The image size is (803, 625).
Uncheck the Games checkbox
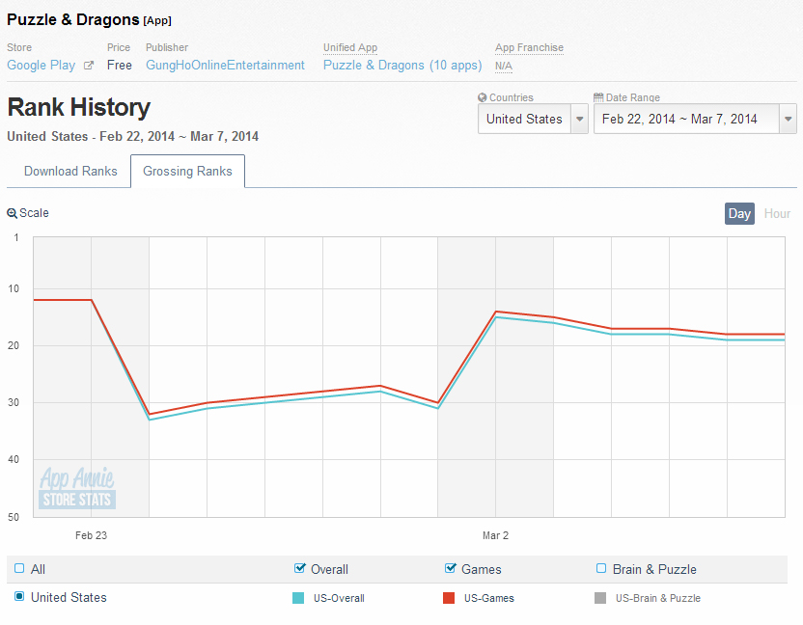451,569
